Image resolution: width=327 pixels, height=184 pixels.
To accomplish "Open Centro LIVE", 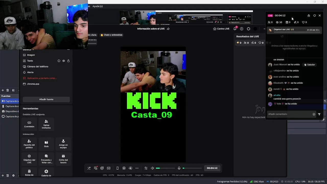I will (221, 29).
